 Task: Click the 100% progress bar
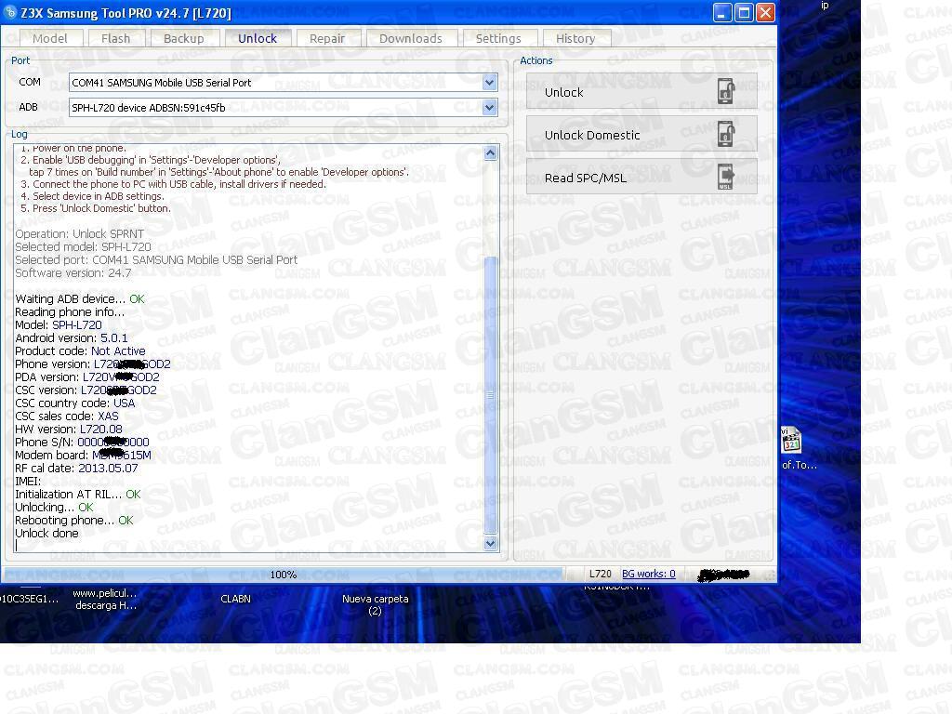[283, 575]
